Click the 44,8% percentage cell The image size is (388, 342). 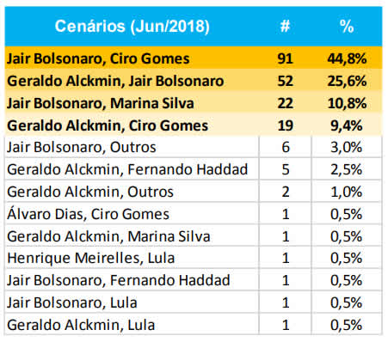click(x=347, y=58)
